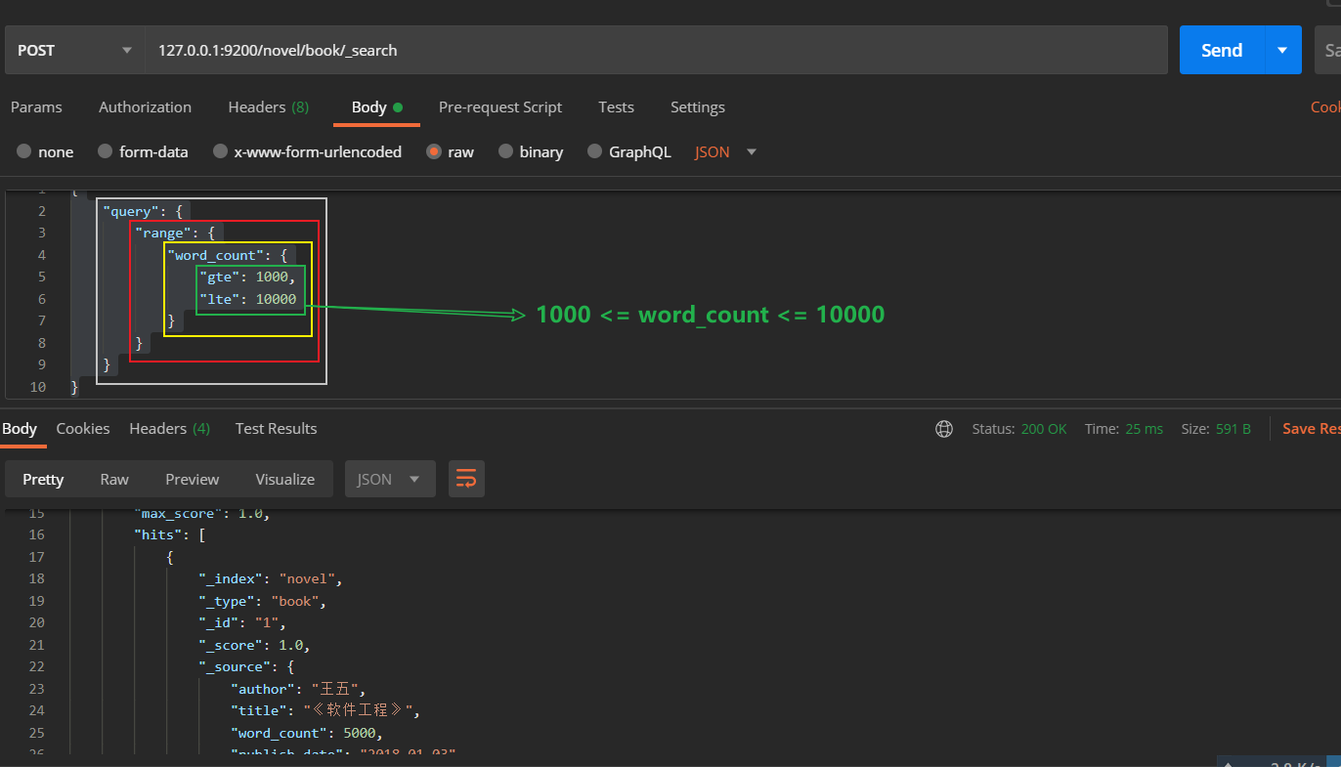Screen dimensions: 1341x767
Task: Click the "_type": "book" response line
Action: click(262, 601)
